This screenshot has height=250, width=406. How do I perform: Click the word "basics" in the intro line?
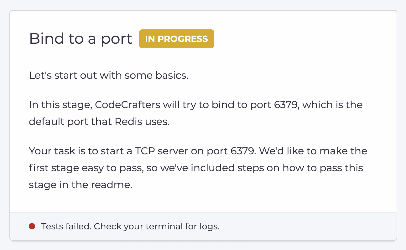tap(172, 75)
